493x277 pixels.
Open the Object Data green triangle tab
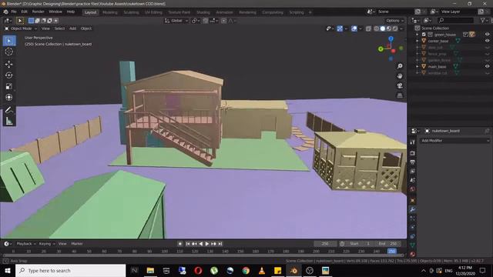point(413,245)
